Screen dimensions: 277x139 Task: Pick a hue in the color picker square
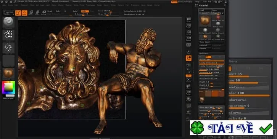pyautogui.click(x=8, y=88)
